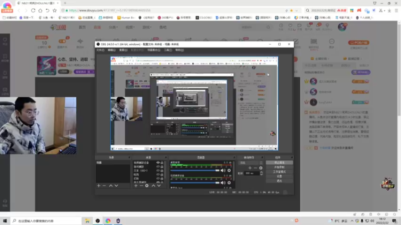Remove the selected source in OBS
Screen dimensions: 401x225
(x=141, y=185)
